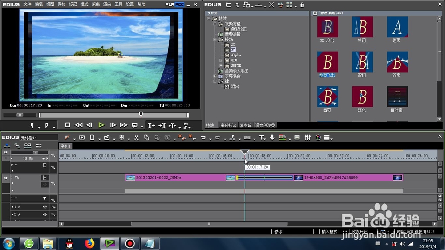Open the audio mixer icon
Image resolution: width=445 pixels, height=250 pixels.
pos(307,137)
